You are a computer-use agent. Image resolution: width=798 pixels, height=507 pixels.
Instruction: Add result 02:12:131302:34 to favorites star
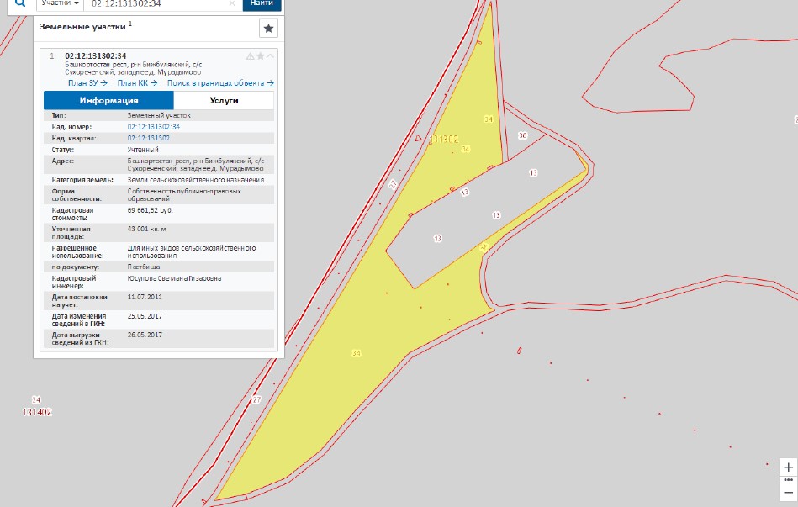pyautogui.click(x=260, y=56)
